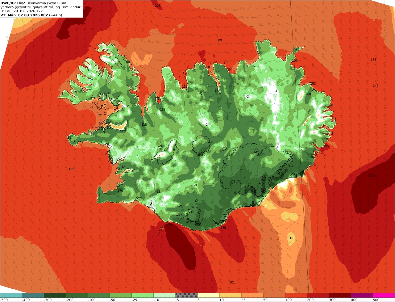Click the "VT: Mán. 02.03.2026 08Z" valid time

(x=24, y=15)
